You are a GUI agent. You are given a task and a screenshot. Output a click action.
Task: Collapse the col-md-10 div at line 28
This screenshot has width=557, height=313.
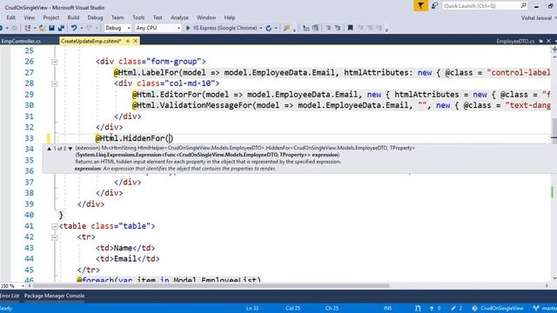pos(55,83)
